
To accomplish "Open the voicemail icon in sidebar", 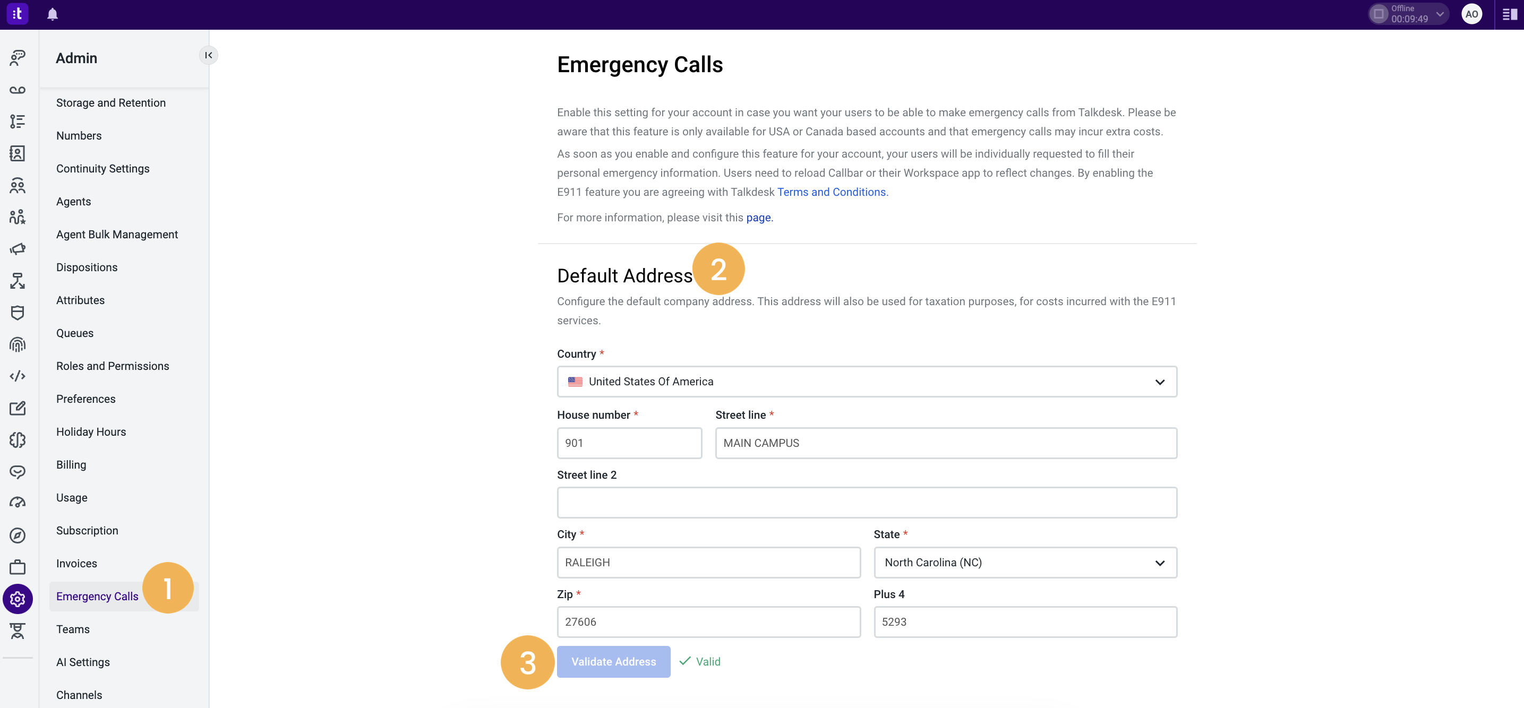I will (x=18, y=90).
